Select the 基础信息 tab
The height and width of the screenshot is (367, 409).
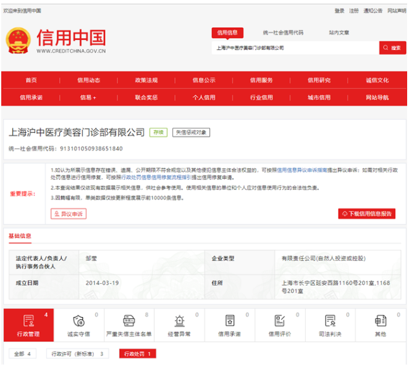[x=20, y=236]
